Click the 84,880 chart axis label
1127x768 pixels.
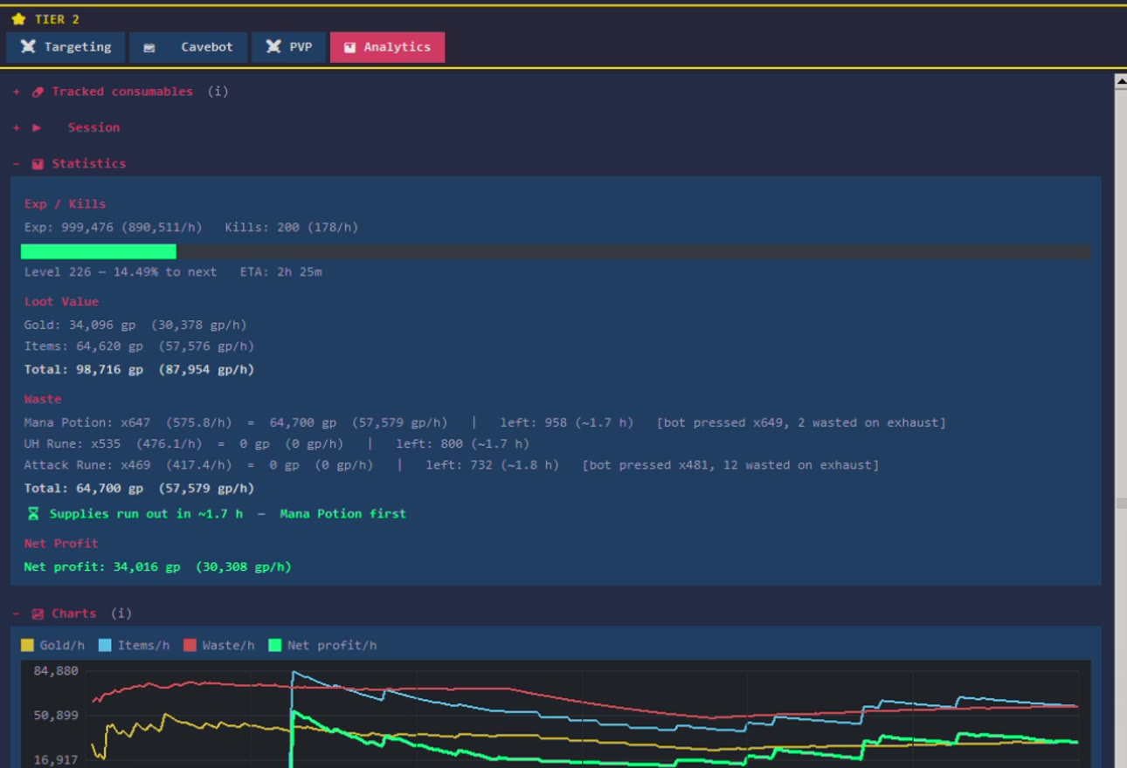[56, 671]
